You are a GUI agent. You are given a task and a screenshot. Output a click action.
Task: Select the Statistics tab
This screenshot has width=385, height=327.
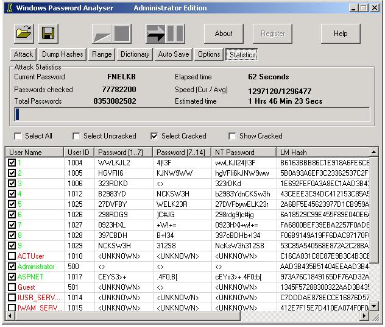[242, 54]
